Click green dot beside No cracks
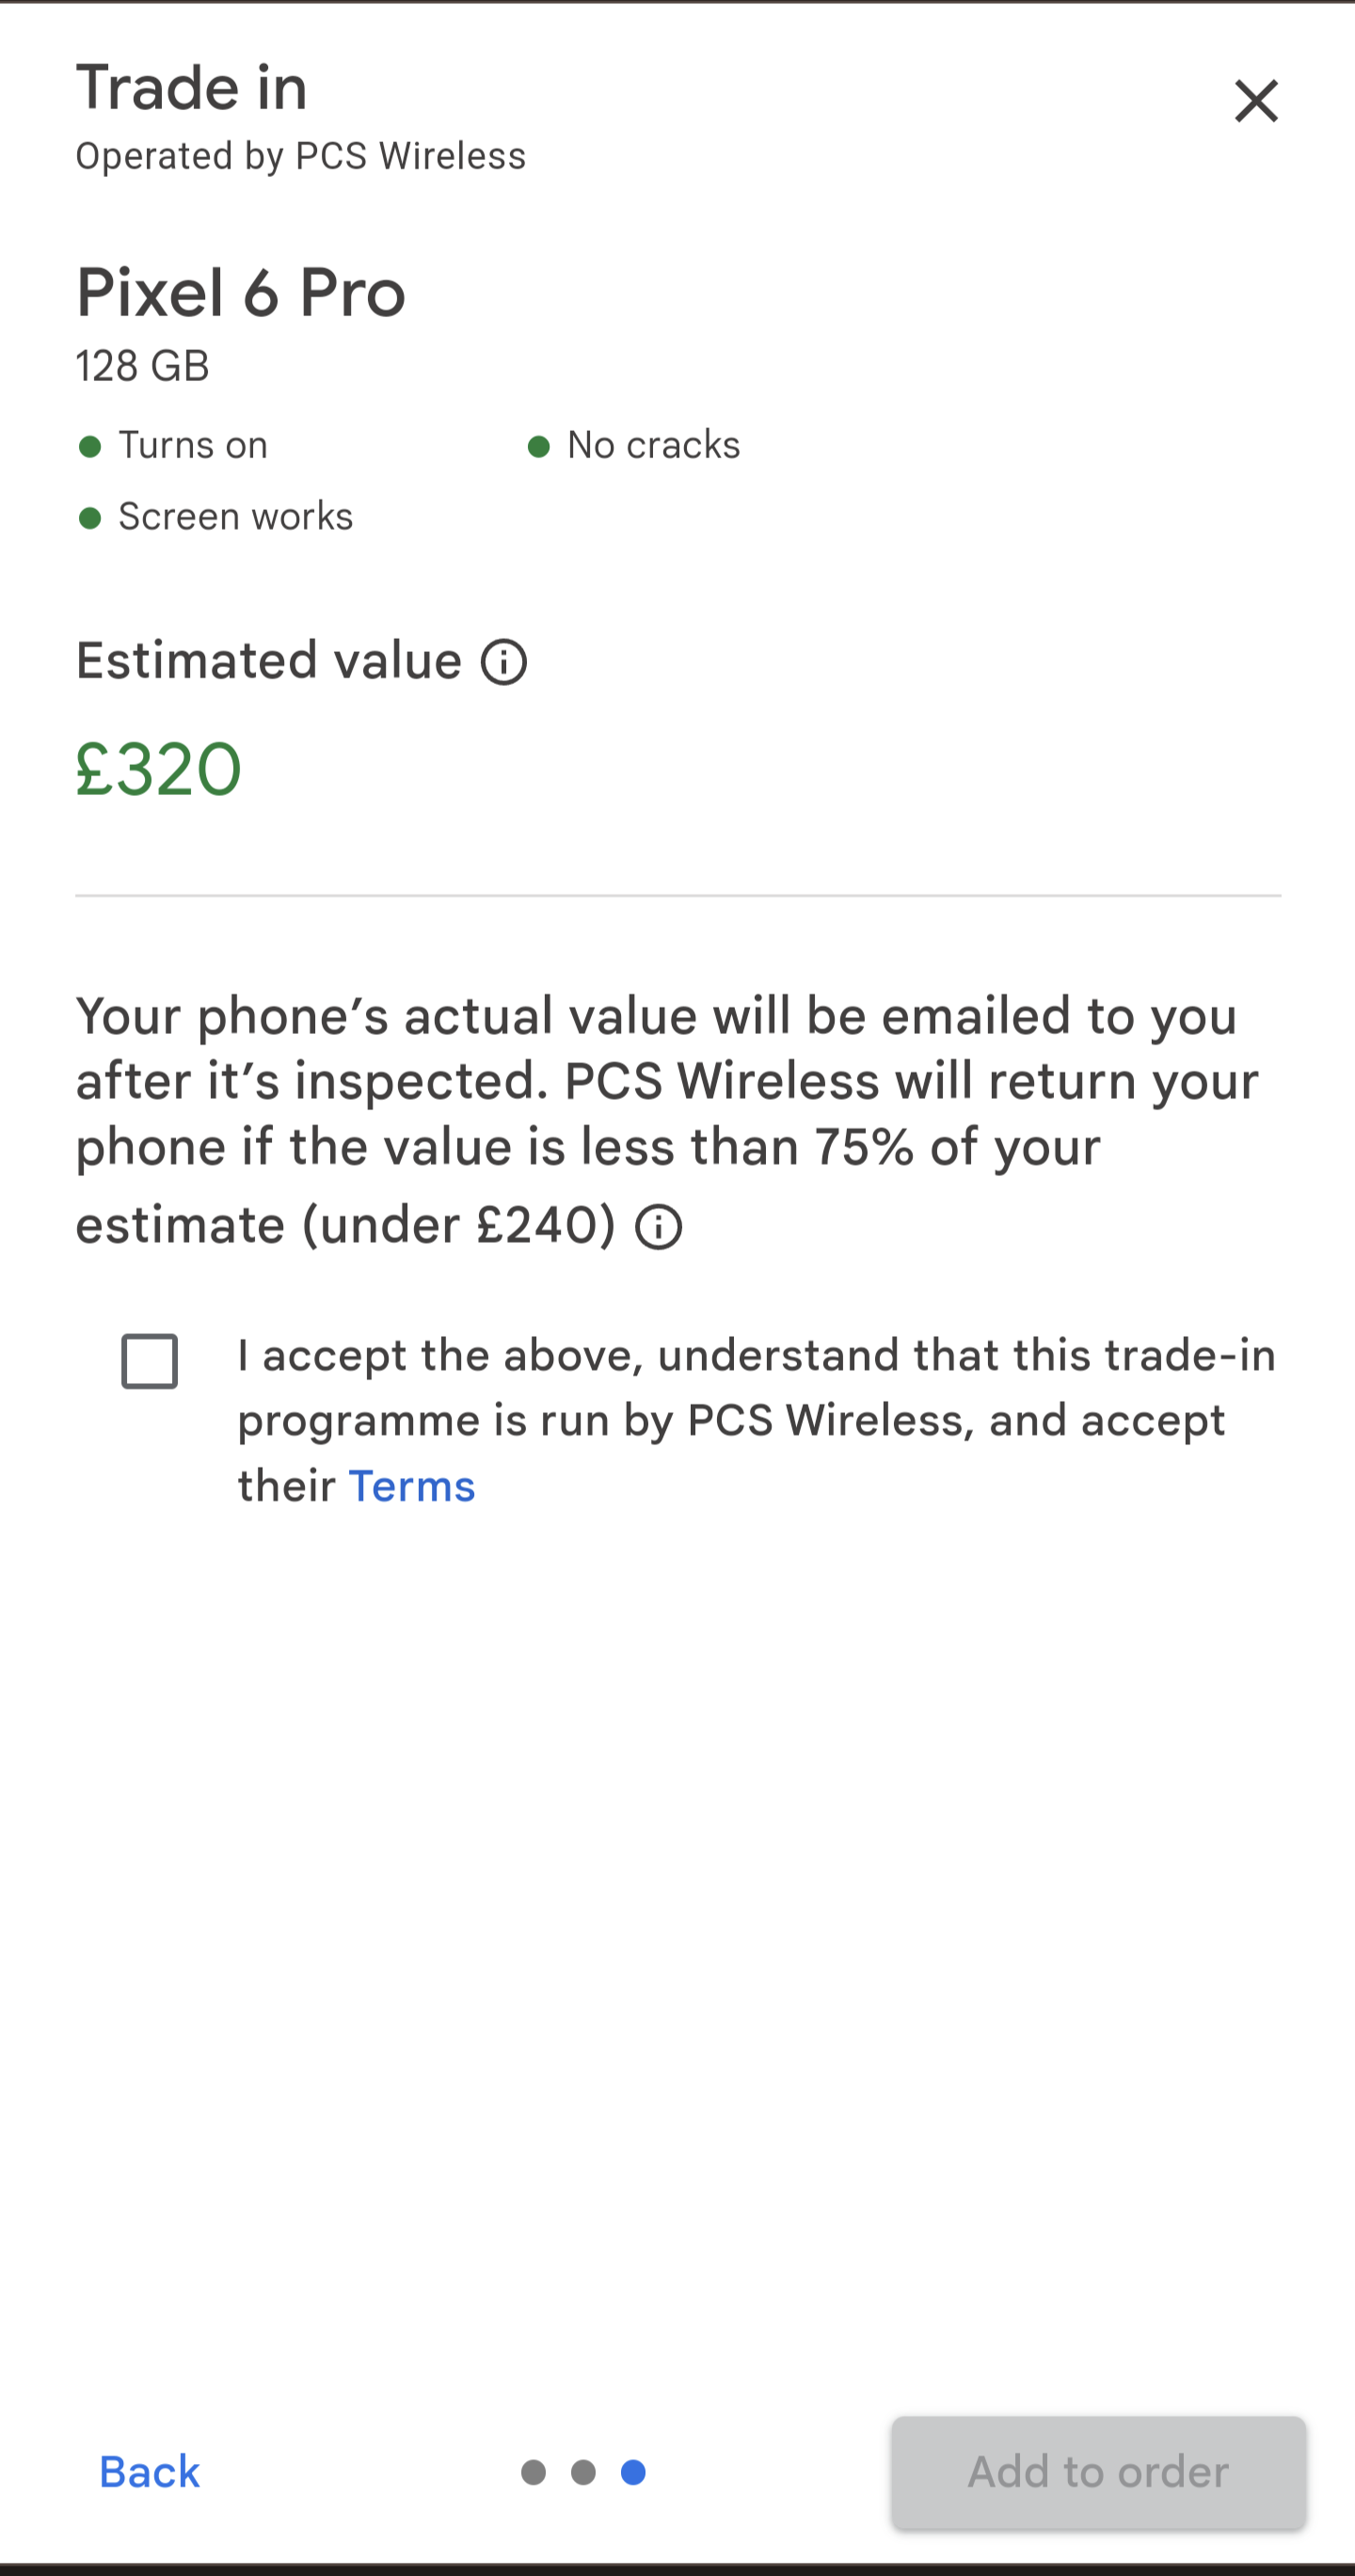Viewport: 1355px width, 2576px height. (539, 446)
